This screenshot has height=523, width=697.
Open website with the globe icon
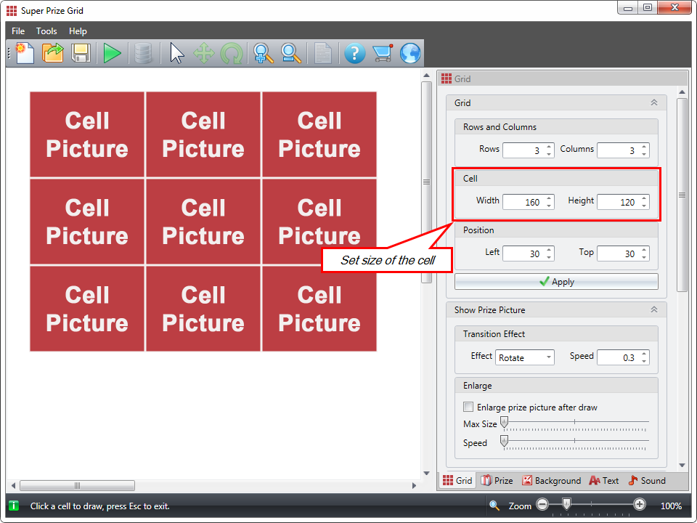(410, 53)
